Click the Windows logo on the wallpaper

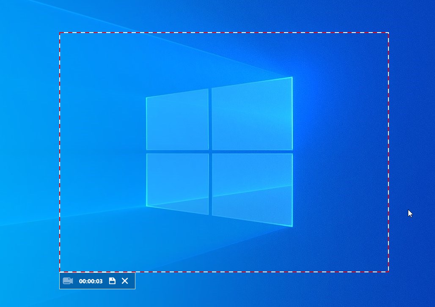coord(218,152)
